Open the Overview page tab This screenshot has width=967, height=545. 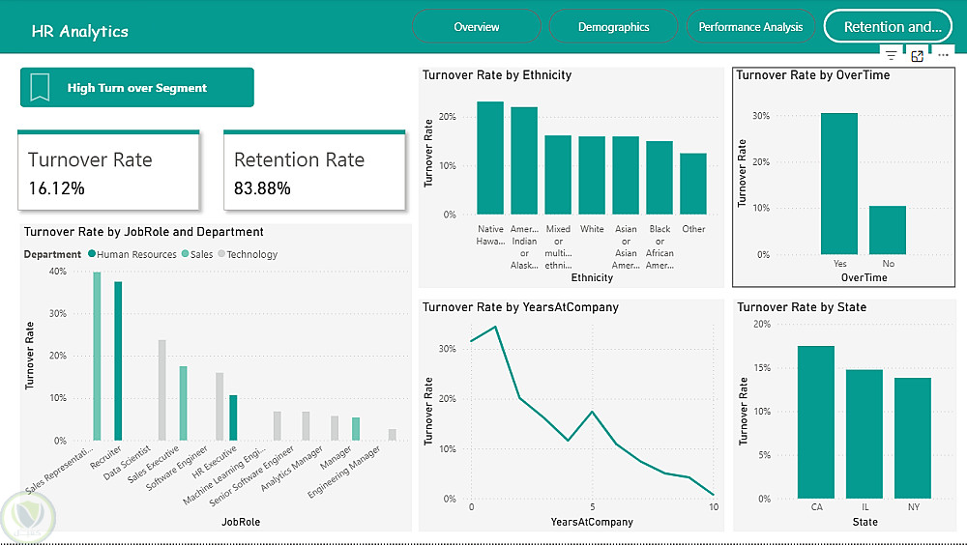[476, 26]
